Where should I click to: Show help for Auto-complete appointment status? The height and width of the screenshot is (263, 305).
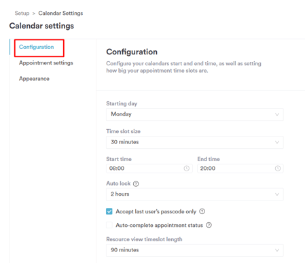pos(209,225)
